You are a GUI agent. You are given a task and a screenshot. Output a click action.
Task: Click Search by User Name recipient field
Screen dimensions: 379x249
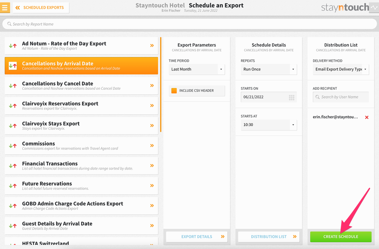click(341, 97)
